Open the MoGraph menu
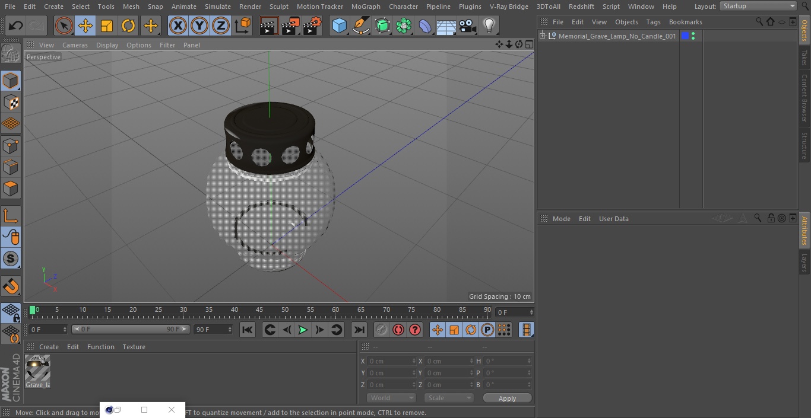This screenshot has width=811, height=418. pos(366,7)
